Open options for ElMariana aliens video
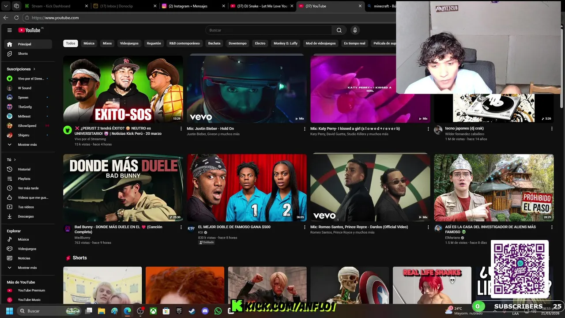The image size is (565, 318). tap(551, 227)
